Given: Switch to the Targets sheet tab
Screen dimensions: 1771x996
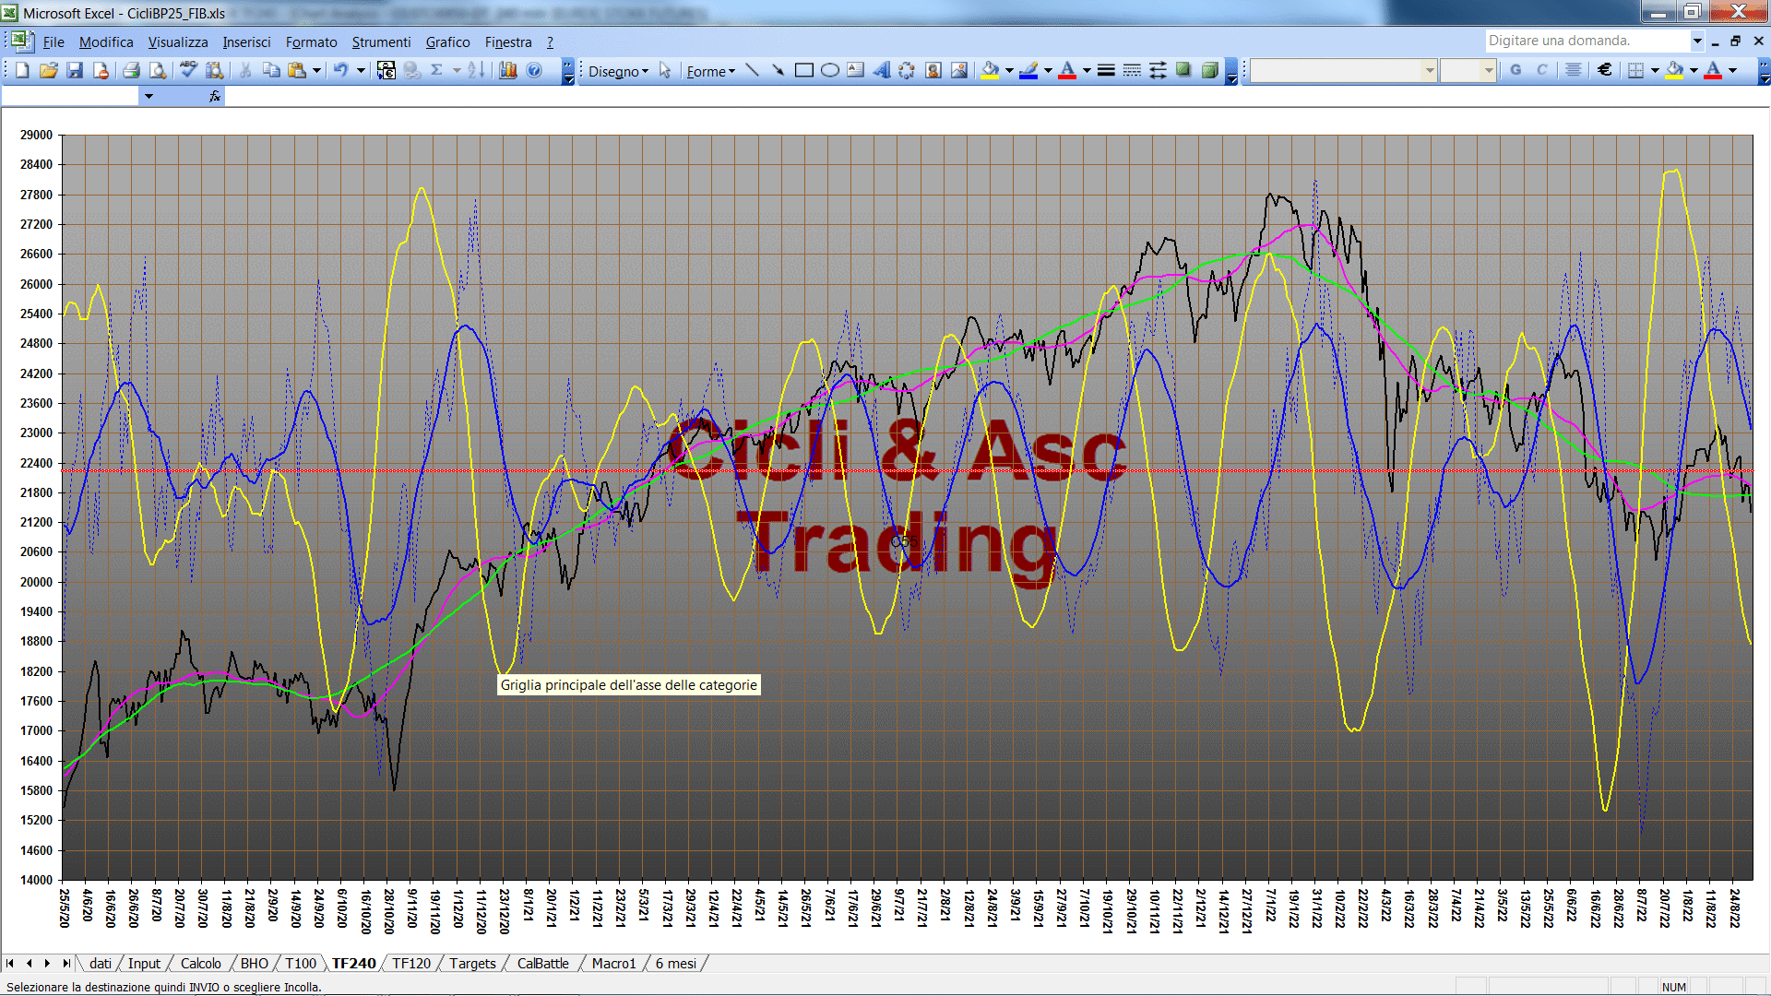Looking at the screenshot, I should 472,964.
